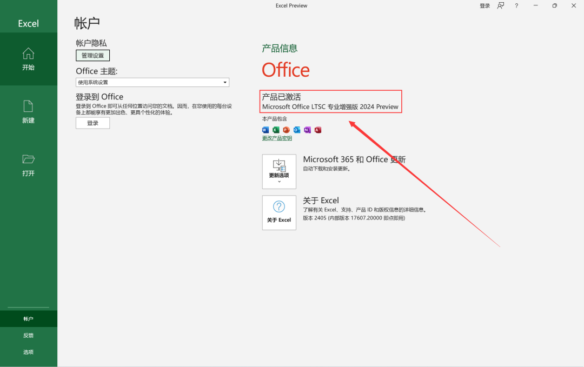Go to 开始 home in the sidebar
The width and height of the screenshot is (584, 367).
tap(28, 59)
